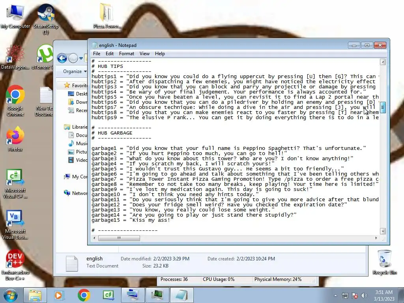Screen dimensions: 404x303
Task: Click Windows Media Player taskbar icon
Action: (x=58, y=295)
